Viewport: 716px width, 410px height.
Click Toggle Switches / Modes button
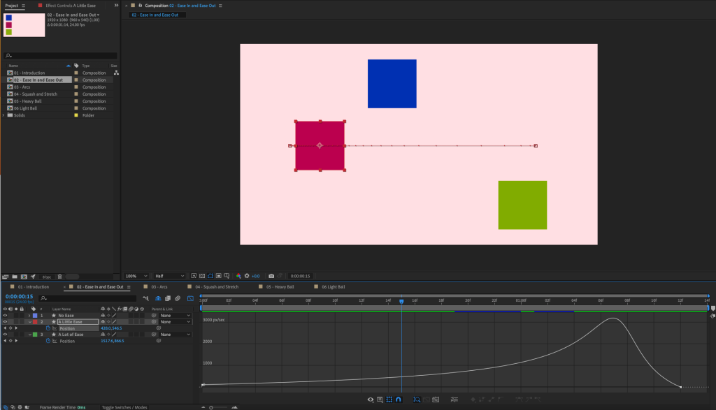pyautogui.click(x=124, y=407)
